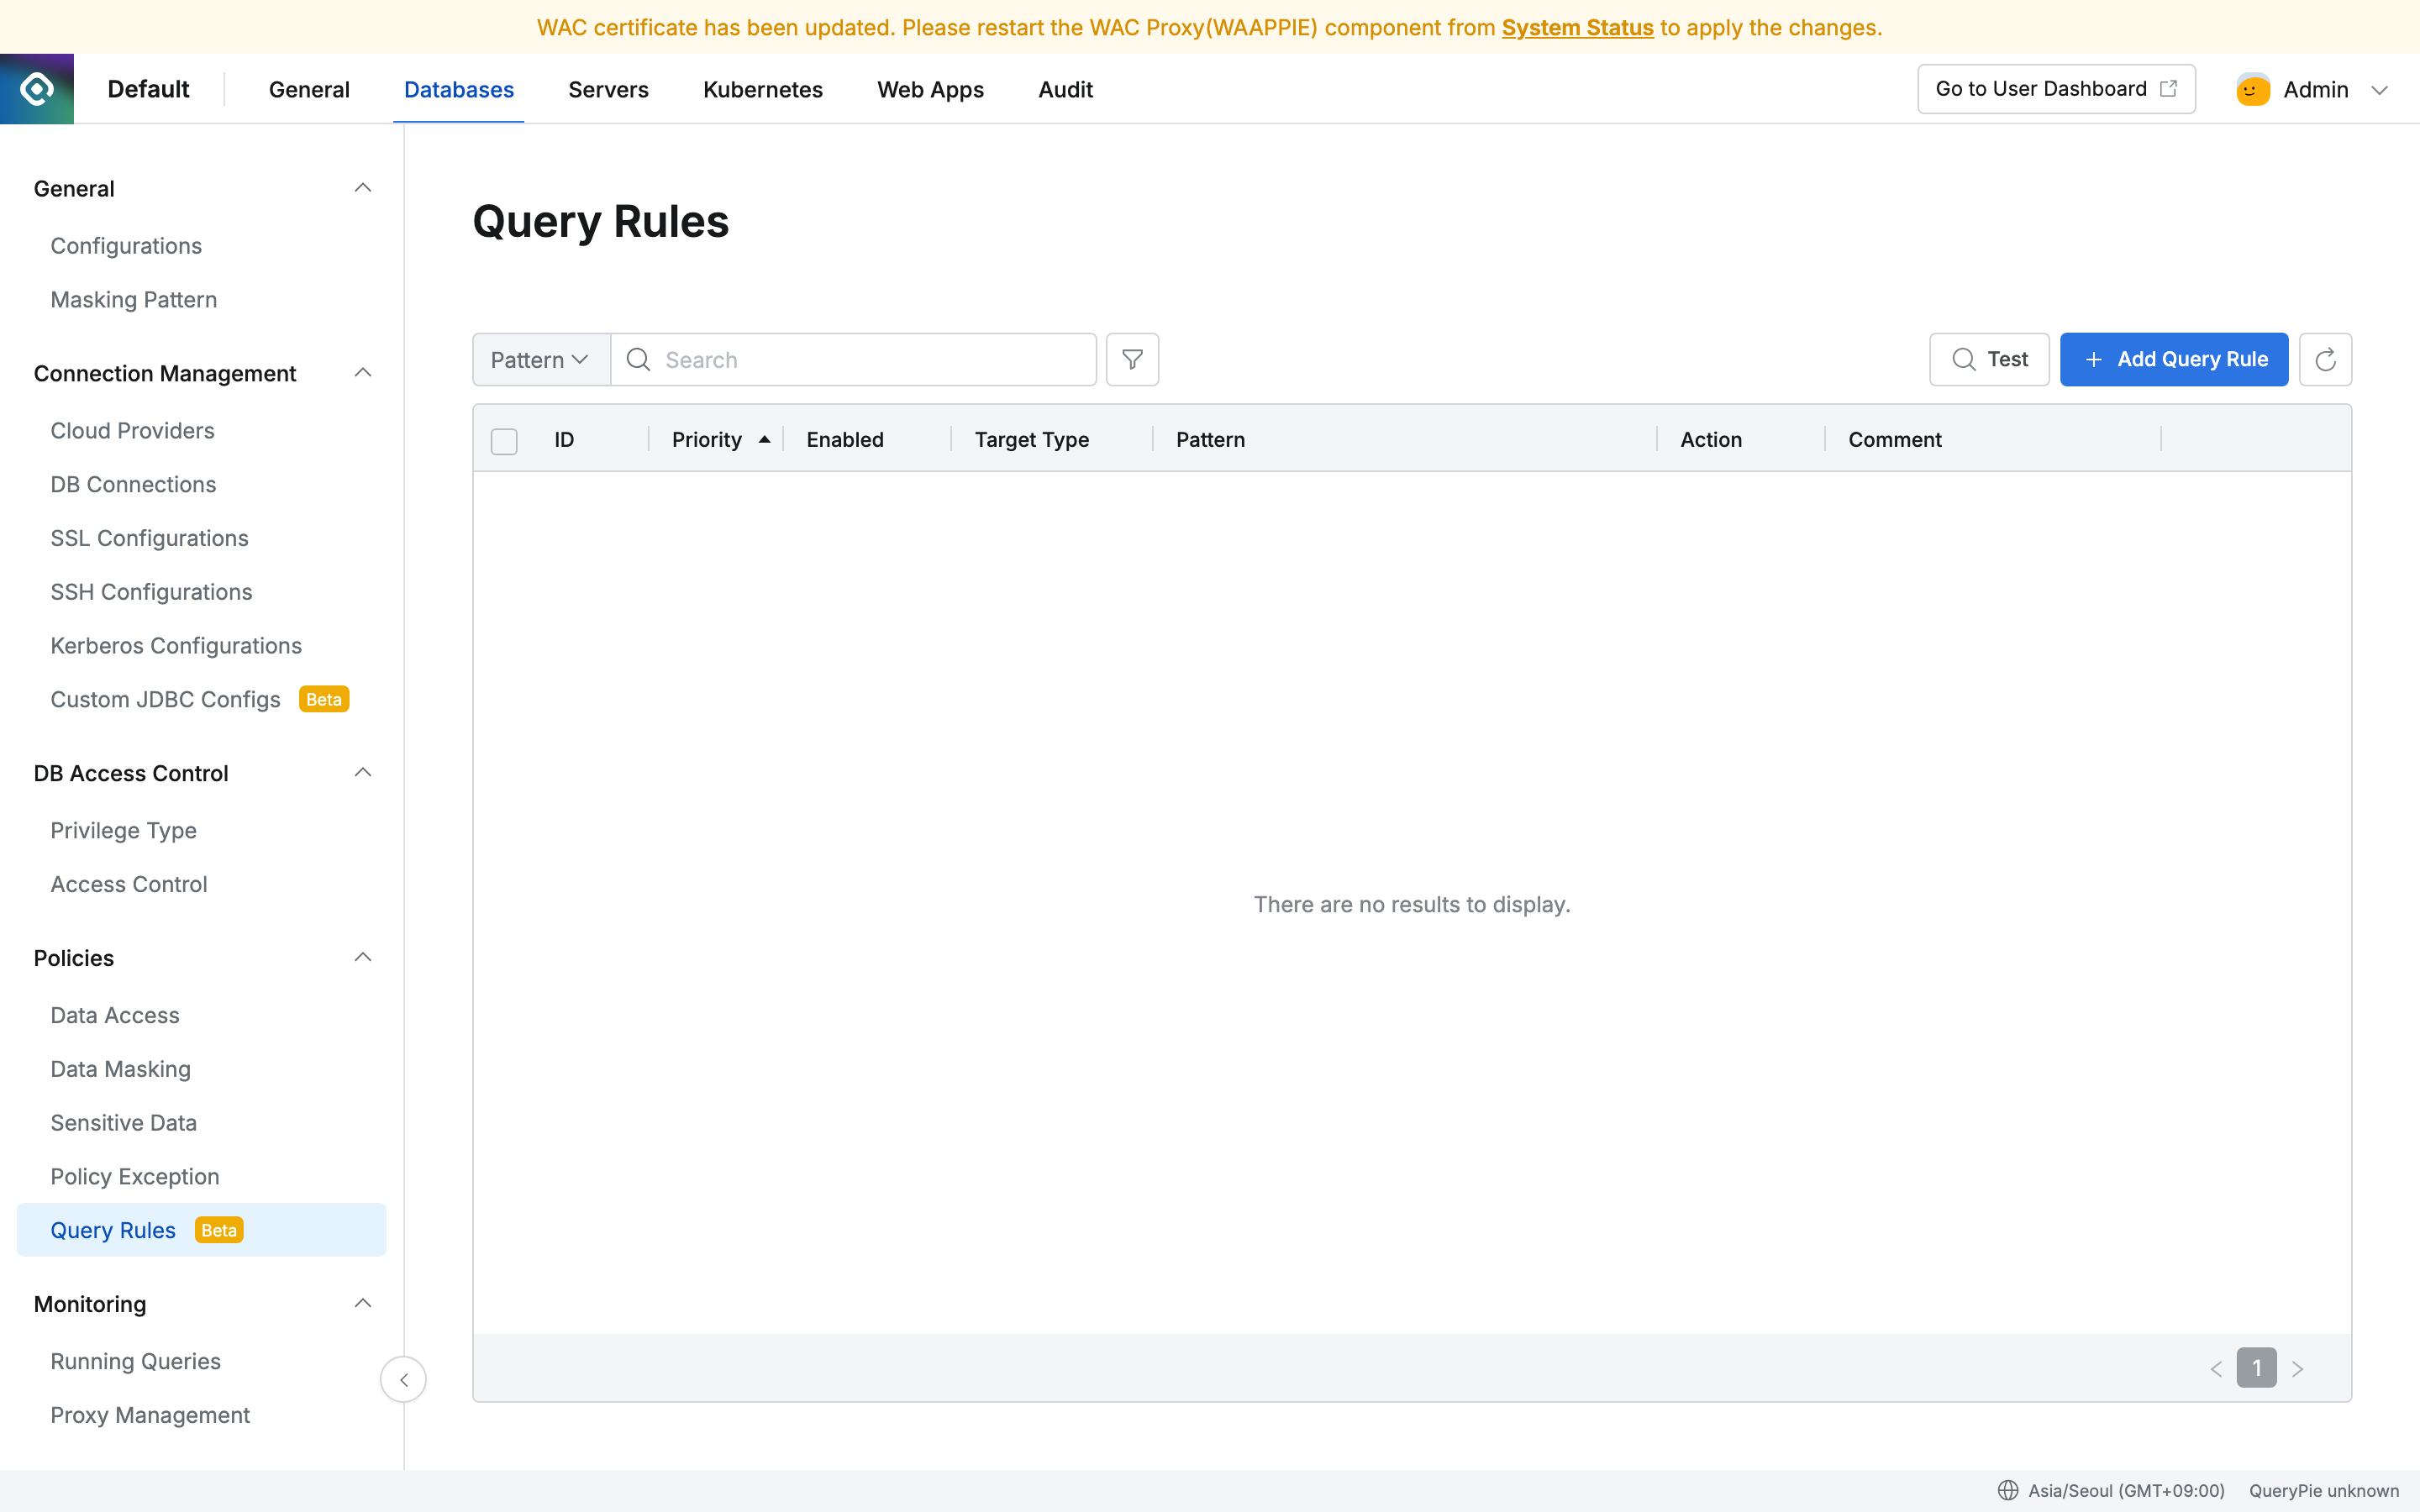The width and height of the screenshot is (2420, 1512).
Task: Collapse the Policies sidebar section
Action: click(363, 958)
